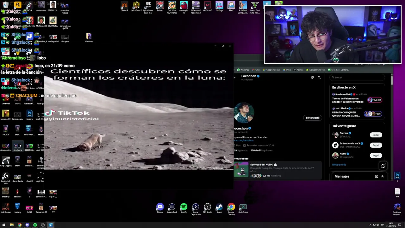405x228 pixels.
Task: Click Editar perfil button on X
Action: (313, 118)
